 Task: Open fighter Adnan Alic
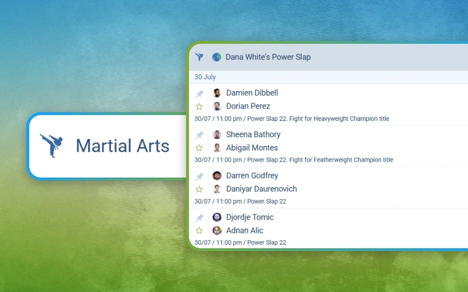245,230
